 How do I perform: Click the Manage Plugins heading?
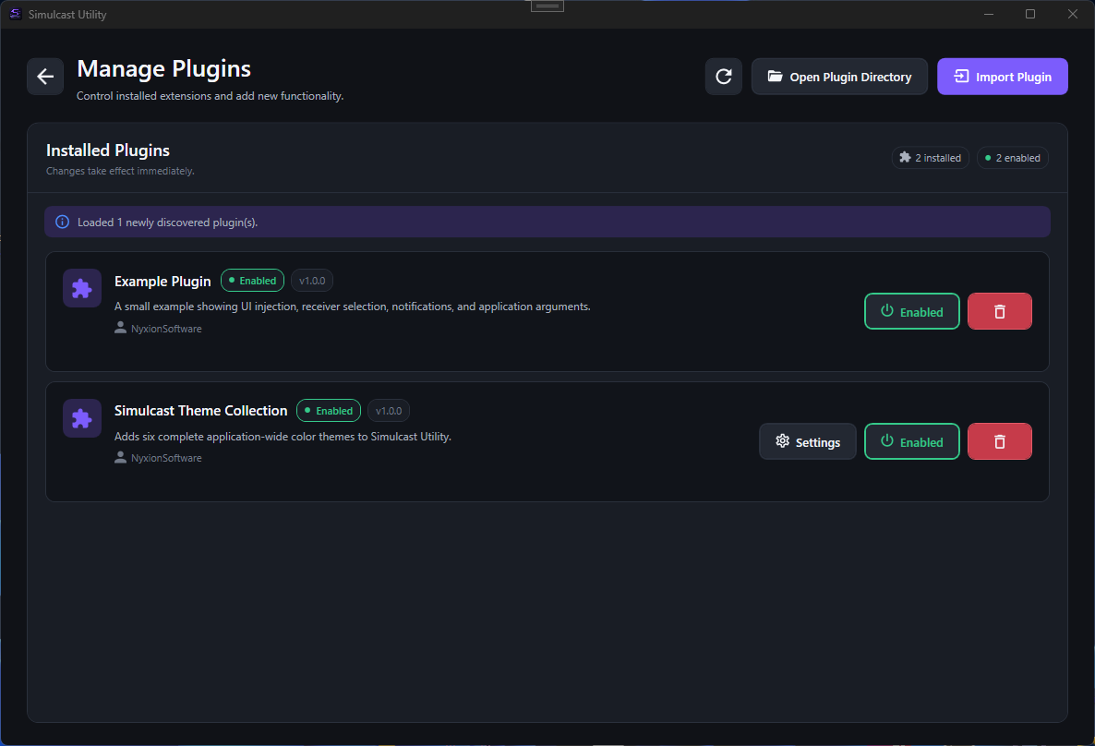(164, 69)
